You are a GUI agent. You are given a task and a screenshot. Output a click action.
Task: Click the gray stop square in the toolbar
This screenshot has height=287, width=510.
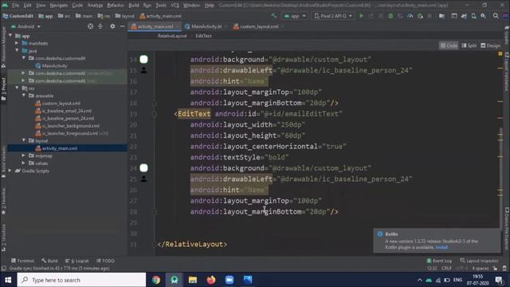[x=430, y=16]
